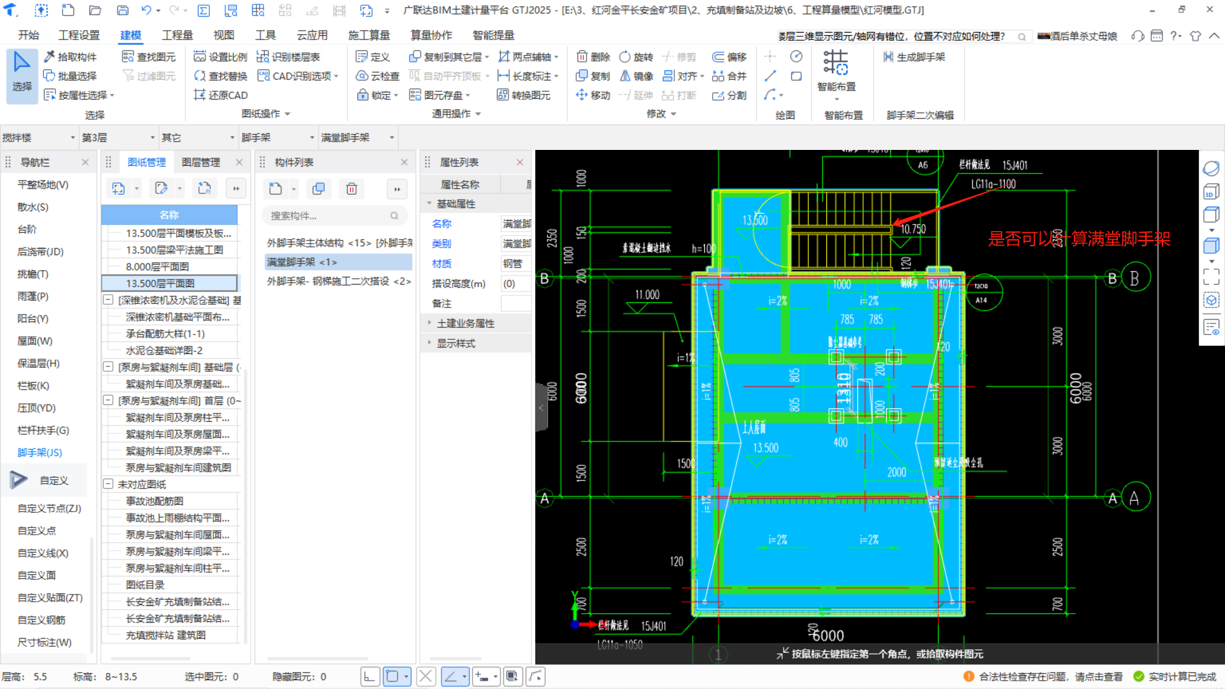
Task: Toggle orthogonal mode in status bar
Action: click(370, 676)
